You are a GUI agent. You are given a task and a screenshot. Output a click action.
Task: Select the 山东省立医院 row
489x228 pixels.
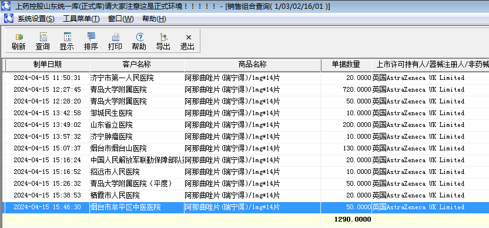[x=246, y=125]
